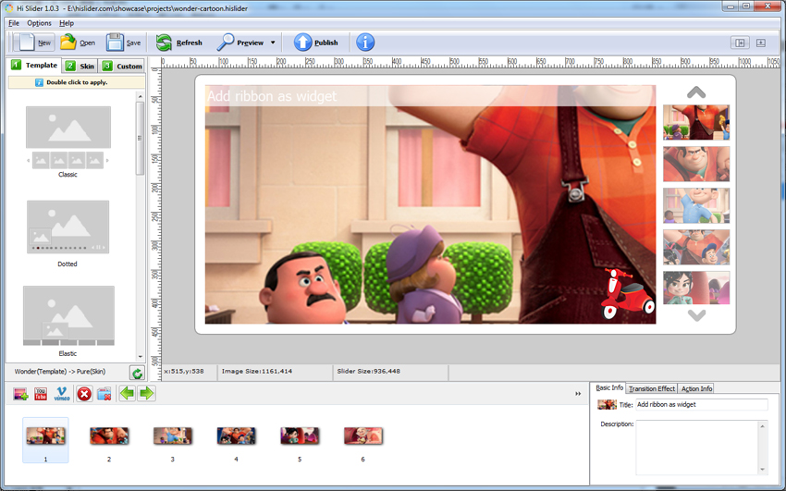Image resolution: width=786 pixels, height=491 pixels.
Task: Click the template list scrollbar
Action: 140,139
